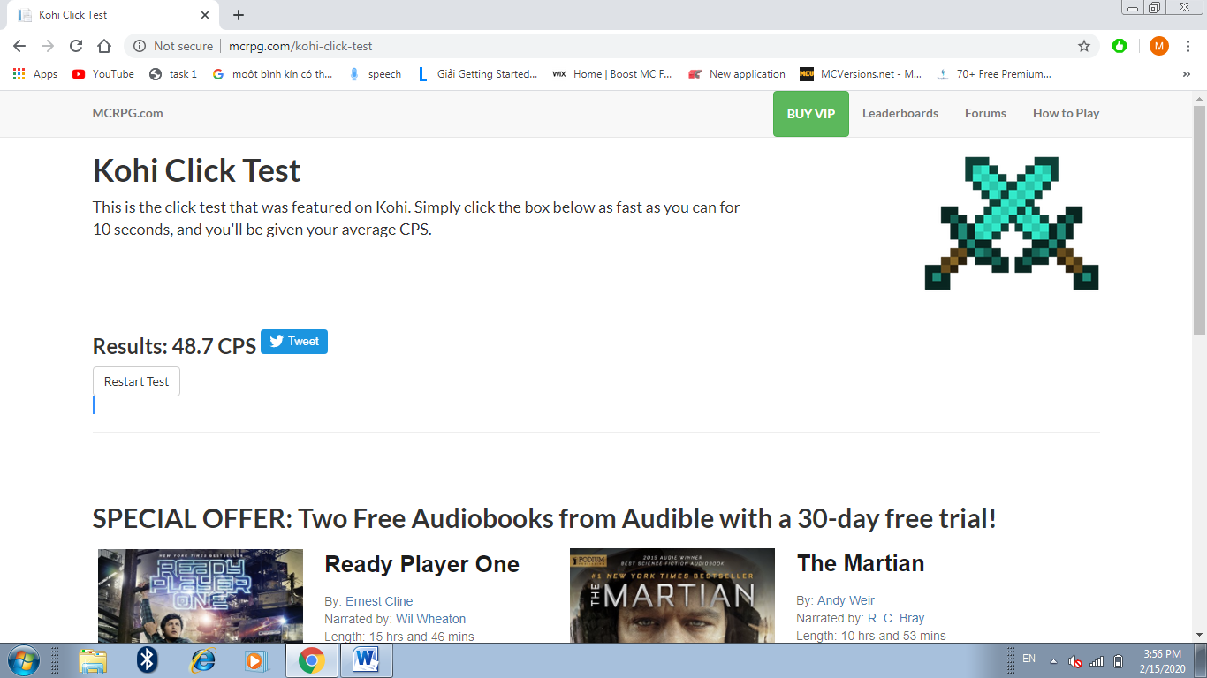Click the crossed diamond swords image
The width and height of the screenshot is (1207, 678).
(x=1012, y=223)
